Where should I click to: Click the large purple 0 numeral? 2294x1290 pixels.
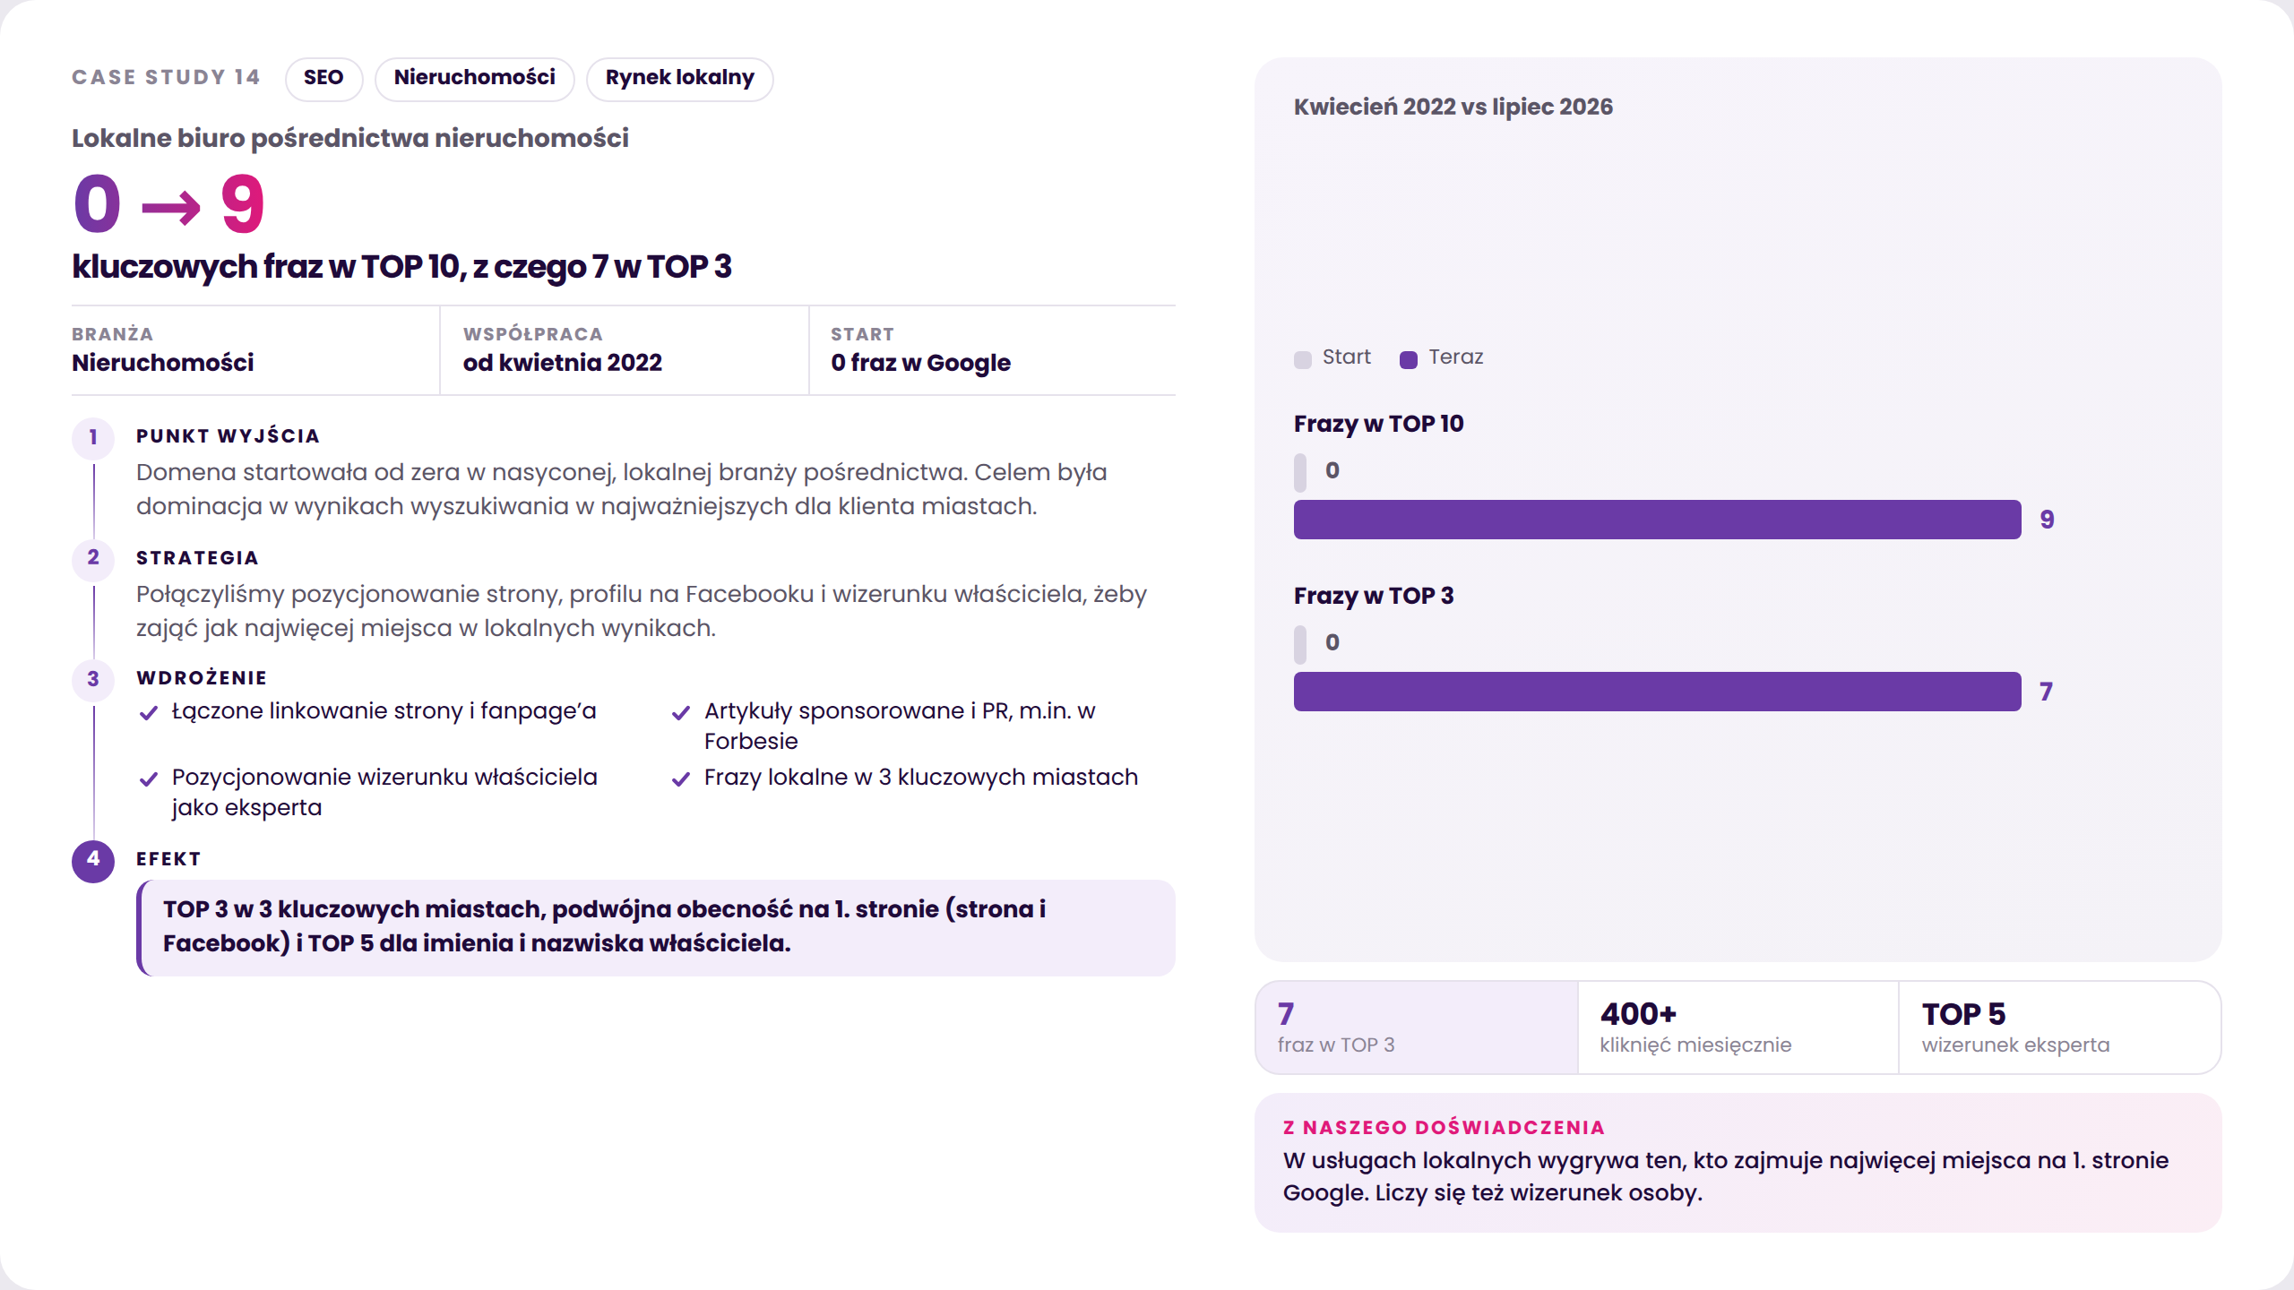(x=97, y=204)
